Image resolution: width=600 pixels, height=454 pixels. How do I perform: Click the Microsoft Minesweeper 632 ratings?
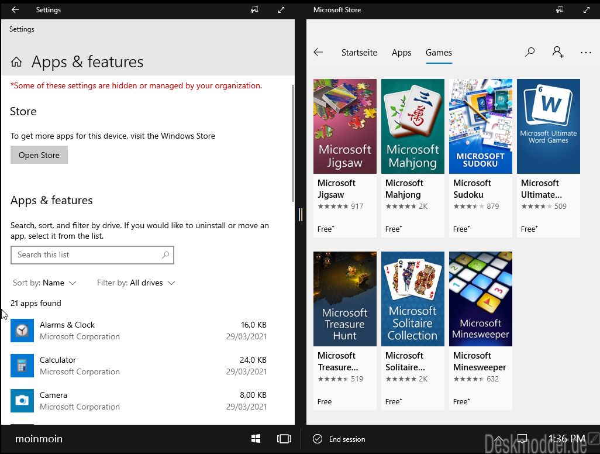click(477, 379)
